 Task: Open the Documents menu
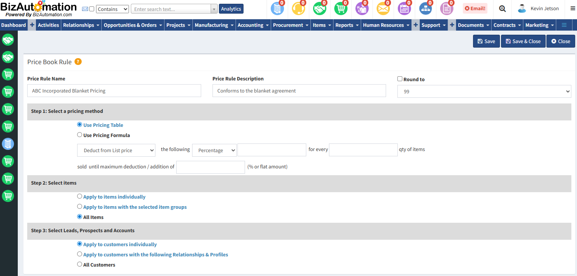tap(474, 25)
